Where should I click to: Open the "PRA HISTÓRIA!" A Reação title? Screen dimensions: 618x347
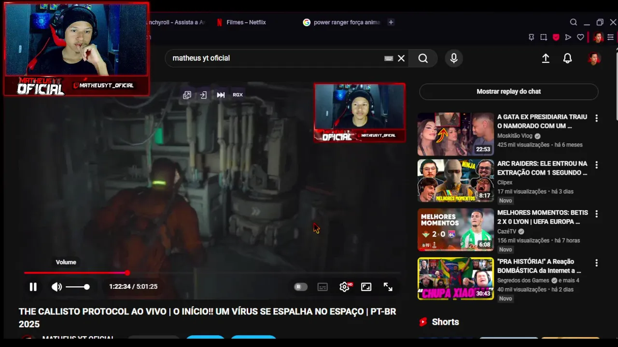pos(539,266)
